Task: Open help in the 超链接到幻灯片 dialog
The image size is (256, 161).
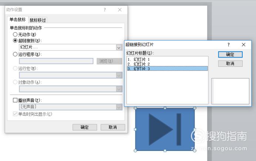Action: [229, 45]
